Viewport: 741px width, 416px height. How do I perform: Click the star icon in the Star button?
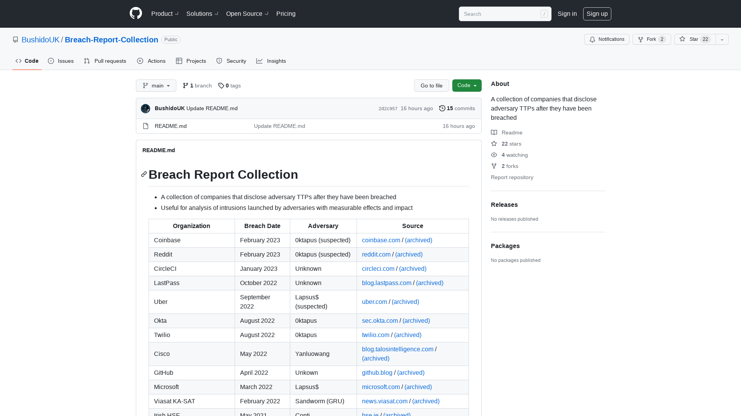pyautogui.click(x=682, y=39)
